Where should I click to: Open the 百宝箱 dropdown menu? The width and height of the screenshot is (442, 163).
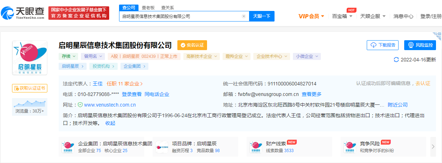342,16
